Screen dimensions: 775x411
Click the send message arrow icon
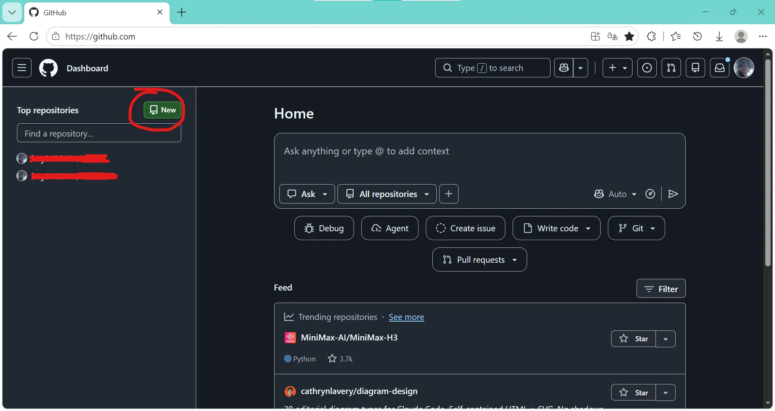click(x=673, y=194)
